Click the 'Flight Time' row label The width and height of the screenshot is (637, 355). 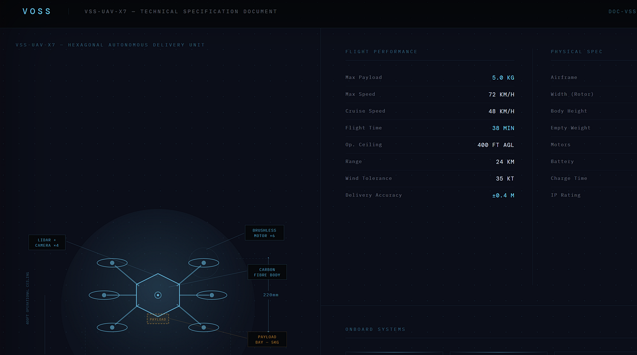364,128
